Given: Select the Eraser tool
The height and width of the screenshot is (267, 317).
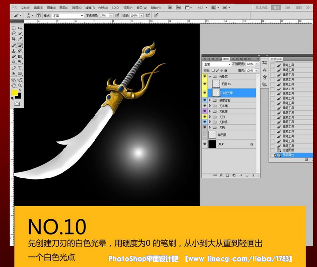Looking at the screenshot, I should tap(14, 57).
